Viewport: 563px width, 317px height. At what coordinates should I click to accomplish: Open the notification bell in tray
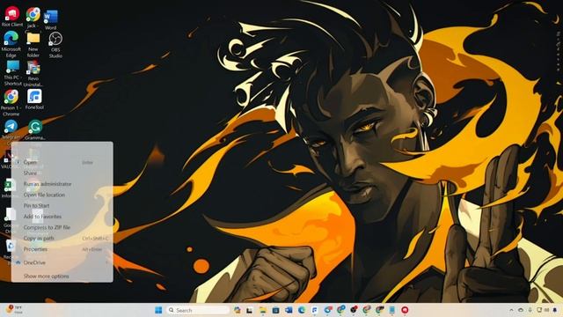[555, 310]
